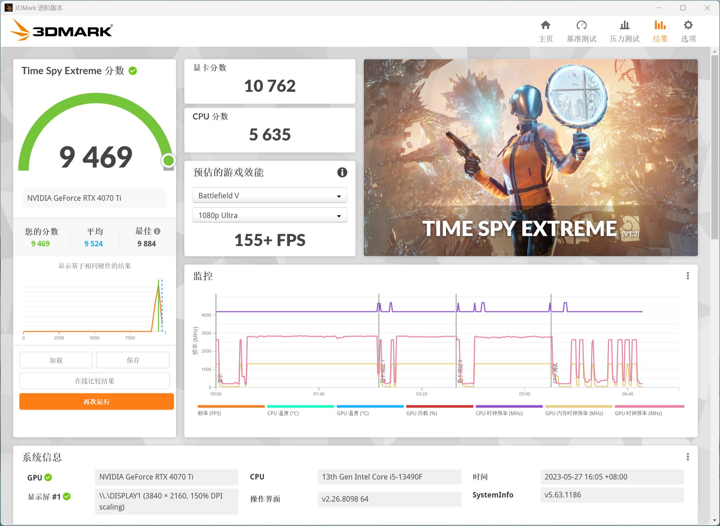Click the GPU verification checkmark in 系统信息

49,477
